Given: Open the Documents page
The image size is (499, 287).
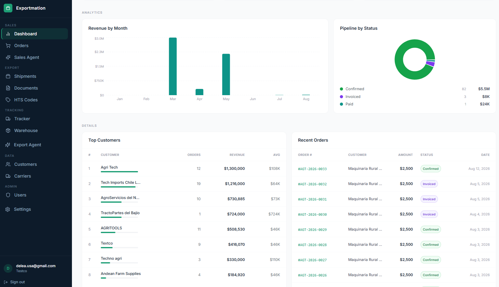Looking at the screenshot, I should click(35, 88).
